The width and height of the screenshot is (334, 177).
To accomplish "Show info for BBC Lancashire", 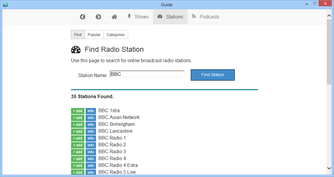I will coord(91,131).
